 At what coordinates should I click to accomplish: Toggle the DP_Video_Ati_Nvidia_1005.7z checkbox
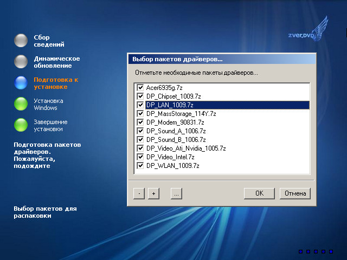pyautogui.click(x=140, y=148)
